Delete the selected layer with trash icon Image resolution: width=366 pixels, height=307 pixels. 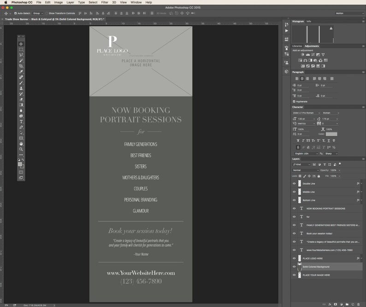coord(358,304)
